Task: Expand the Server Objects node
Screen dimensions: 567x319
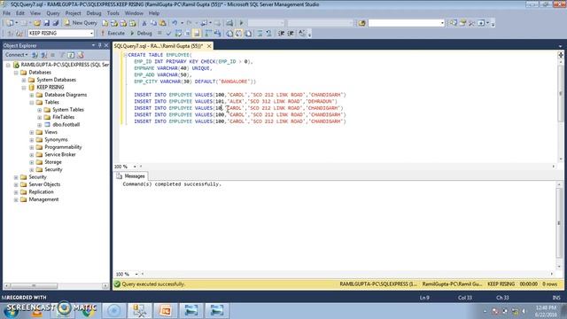Action: pos(16,184)
